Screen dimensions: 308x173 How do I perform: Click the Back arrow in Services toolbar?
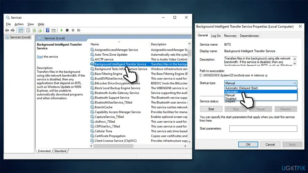(x=7, y=30)
